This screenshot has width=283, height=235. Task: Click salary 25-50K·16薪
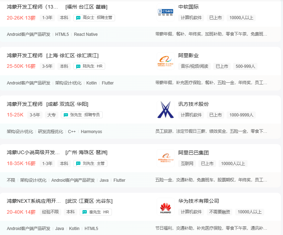pyautogui.click(x=21, y=66)
